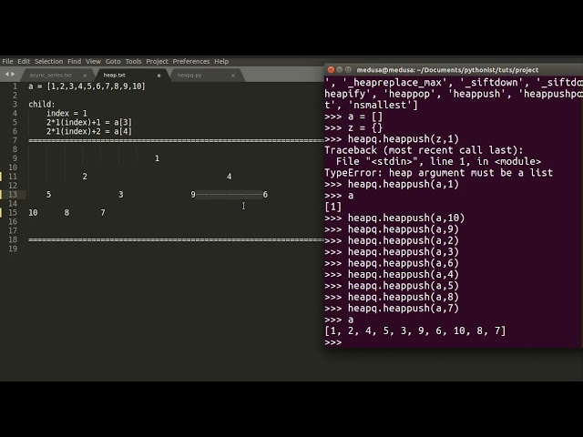Open the Preferences menu
Screen dimensions: 583x437
[x=191, y=61]
